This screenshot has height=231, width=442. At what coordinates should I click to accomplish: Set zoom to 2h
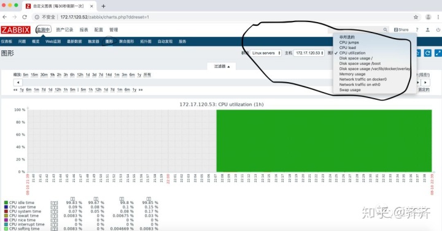coord(59,75)
